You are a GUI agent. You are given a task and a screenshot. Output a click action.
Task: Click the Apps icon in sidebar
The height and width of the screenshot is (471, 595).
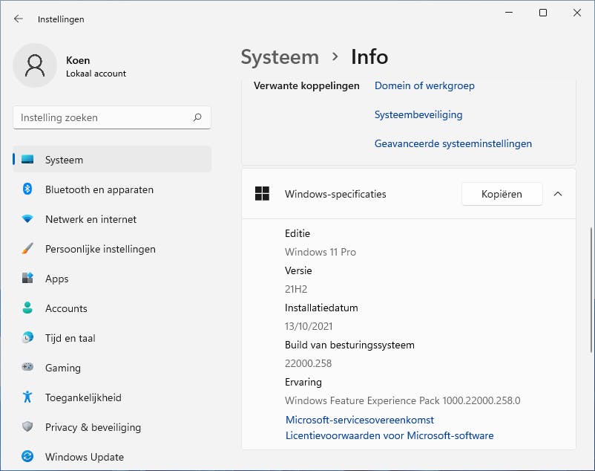27,279
